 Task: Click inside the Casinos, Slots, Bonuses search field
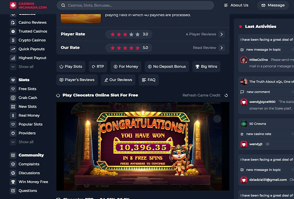coord(135,5)
